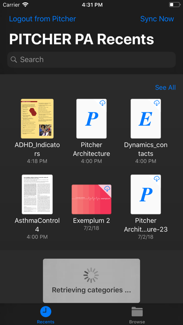
Task: Tap the Browse folder icon
Action: pos(137,311)
